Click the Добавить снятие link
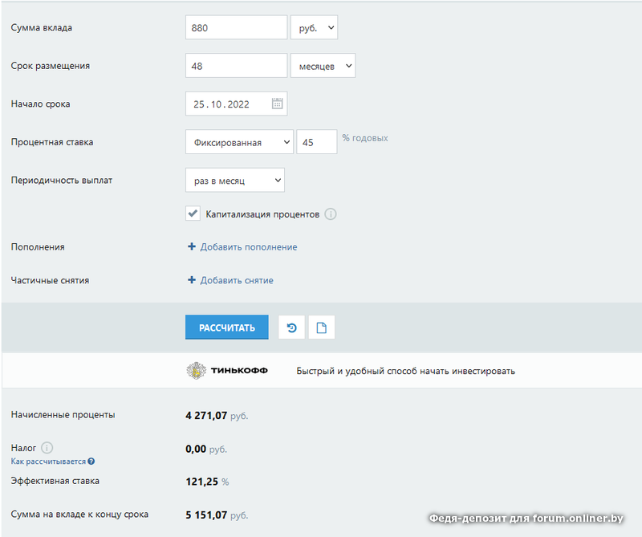The width and height of the screenshot is (642, 537). pyautogui.click(x=237, y=281)
